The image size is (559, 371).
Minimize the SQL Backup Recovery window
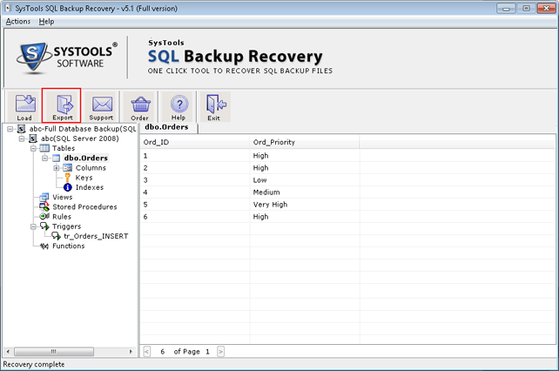pos(506,9)
